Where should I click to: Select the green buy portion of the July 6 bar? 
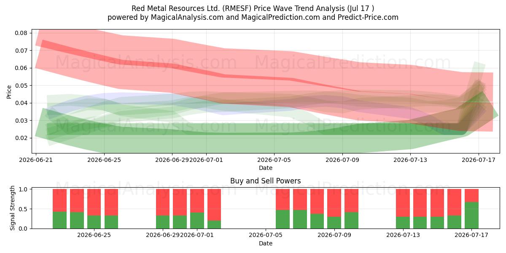pyautogui.click(x=283, y=219)
